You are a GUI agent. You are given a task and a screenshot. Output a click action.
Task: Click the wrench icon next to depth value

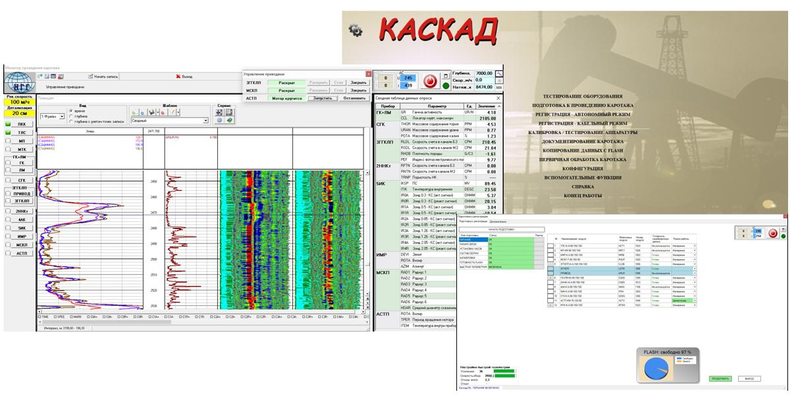499,74
